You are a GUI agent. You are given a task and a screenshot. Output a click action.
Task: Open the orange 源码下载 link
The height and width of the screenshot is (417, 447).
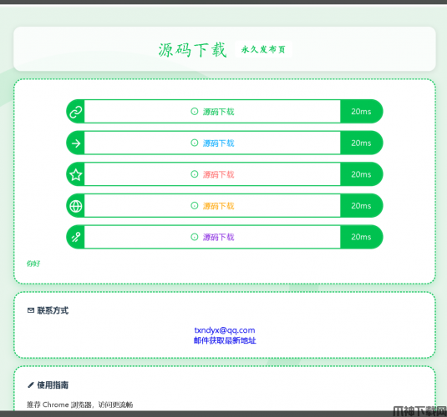pyautogui.click(x=218, y=206)
